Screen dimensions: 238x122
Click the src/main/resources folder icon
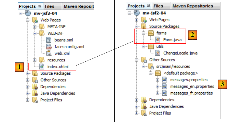(x=151, y=66)
